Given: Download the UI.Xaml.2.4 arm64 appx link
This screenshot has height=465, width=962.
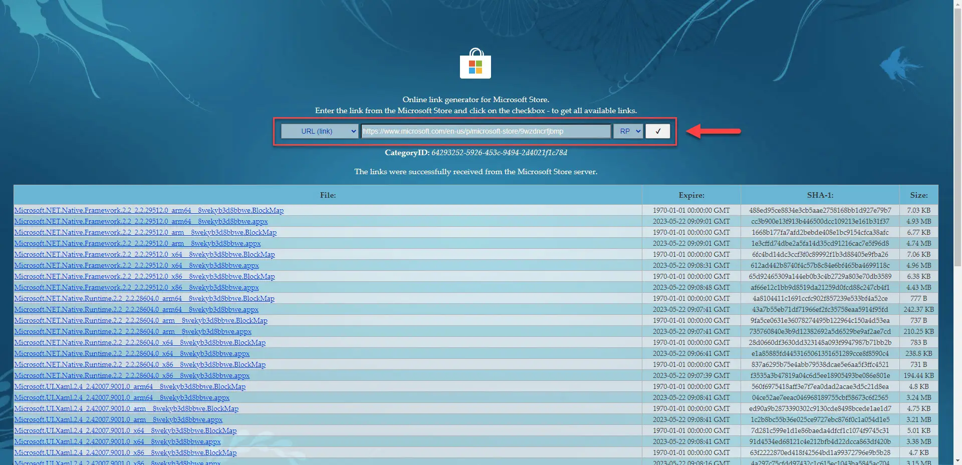Looking at the screenshot, I should point(122,397).
